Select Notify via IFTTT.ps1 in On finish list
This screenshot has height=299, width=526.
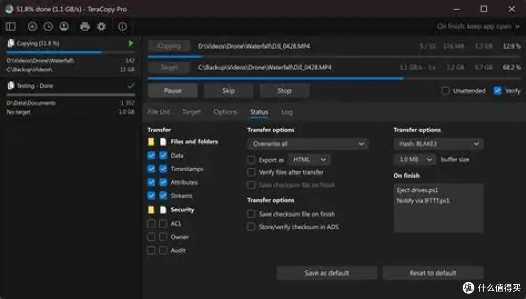click(x=423, y=200)
